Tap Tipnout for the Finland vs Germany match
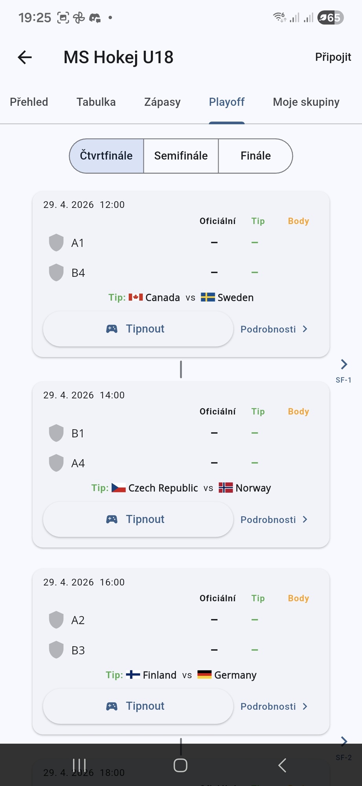Viewport: 362px width, 786px height. pos(138,706)
